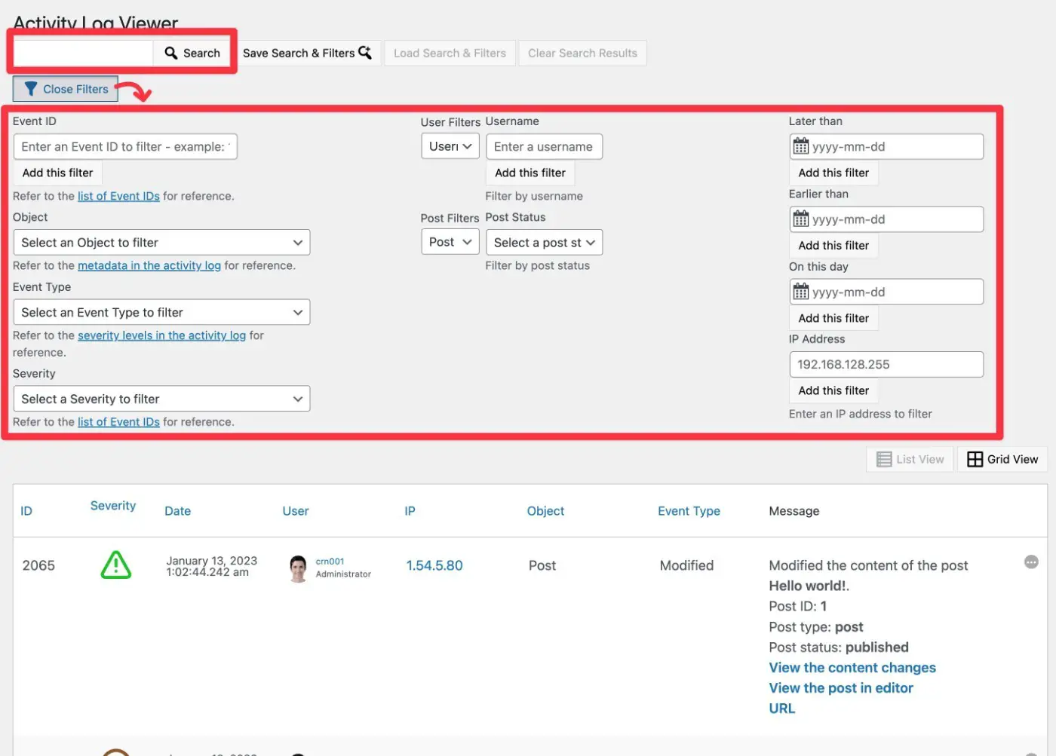Sort table by Event Type column
1056x756 pixels.
(689, 511)
